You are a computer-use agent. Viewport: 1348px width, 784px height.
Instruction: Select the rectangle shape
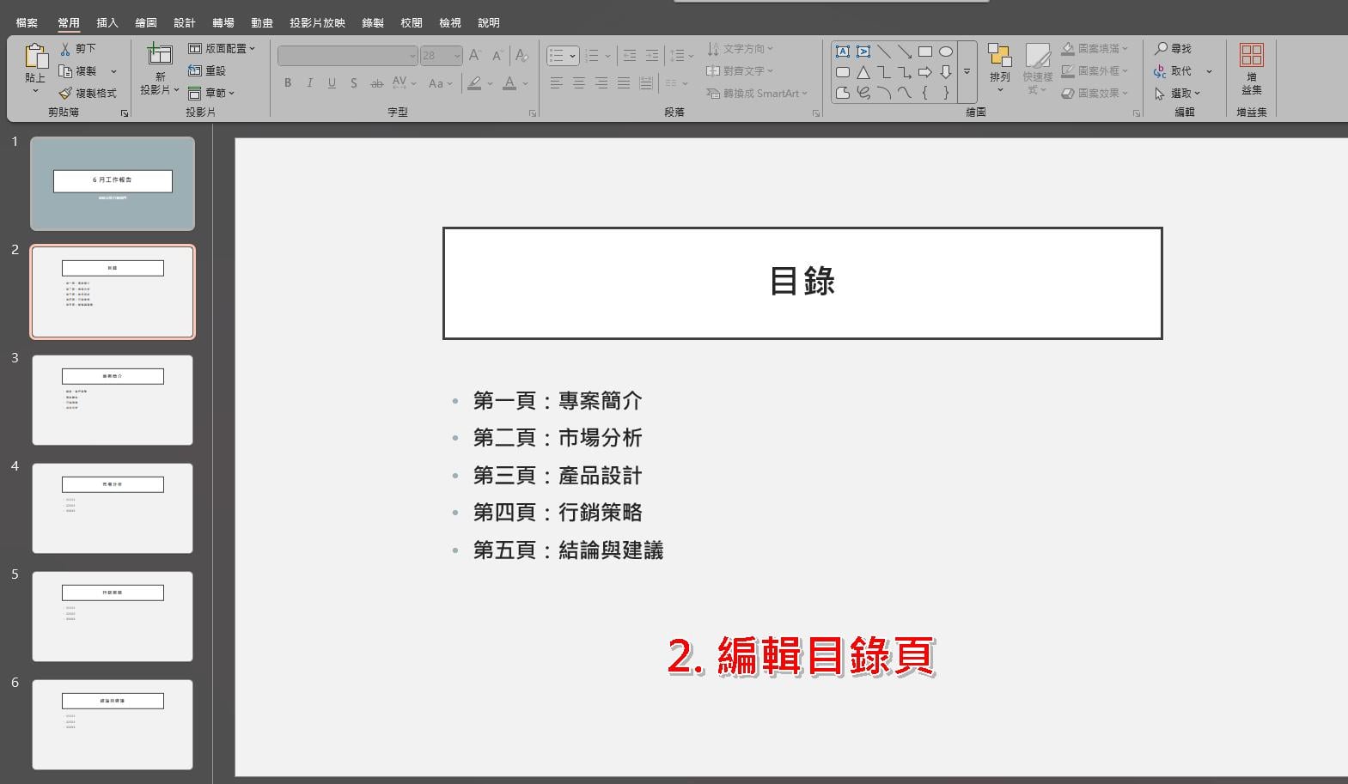point(925,52)
